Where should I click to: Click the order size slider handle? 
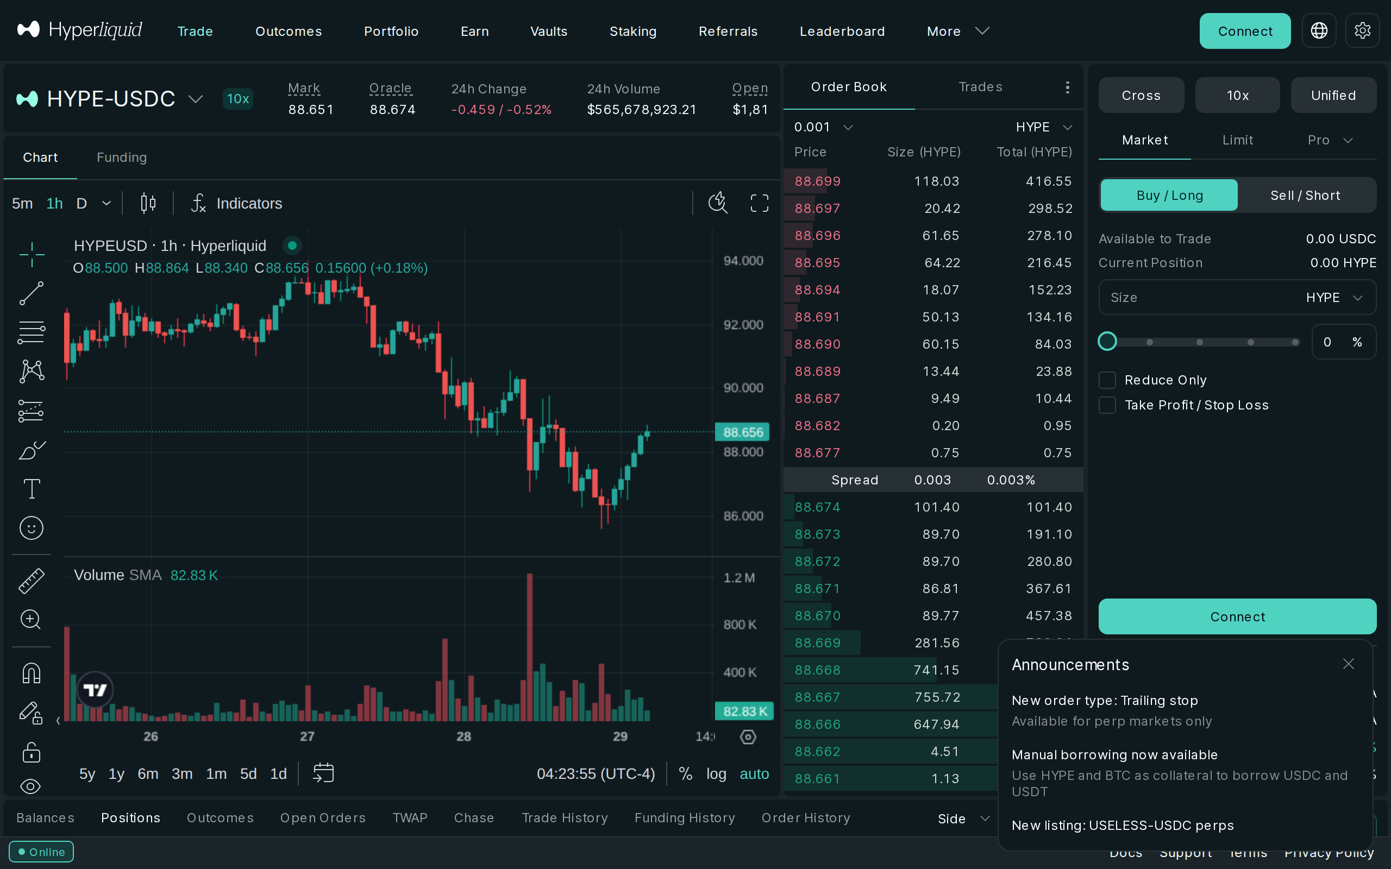point(1107,342)
